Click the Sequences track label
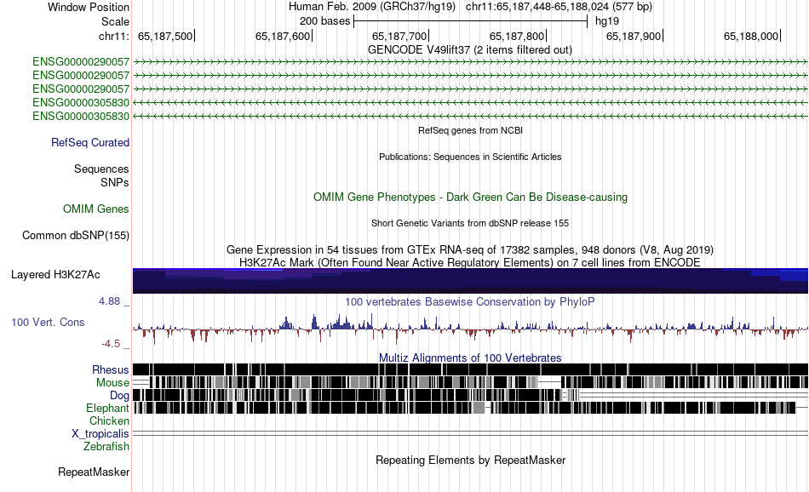 click(x=101, y=169)
